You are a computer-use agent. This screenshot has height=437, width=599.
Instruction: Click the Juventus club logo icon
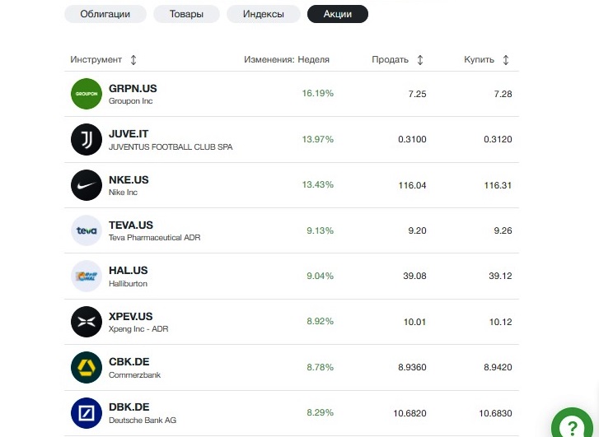click(86, 139)
